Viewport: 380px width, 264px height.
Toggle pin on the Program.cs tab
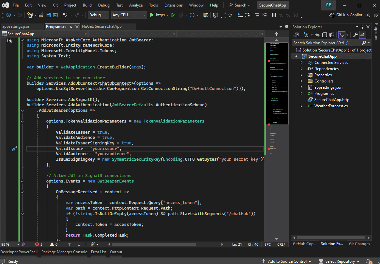tap(71, 26)
